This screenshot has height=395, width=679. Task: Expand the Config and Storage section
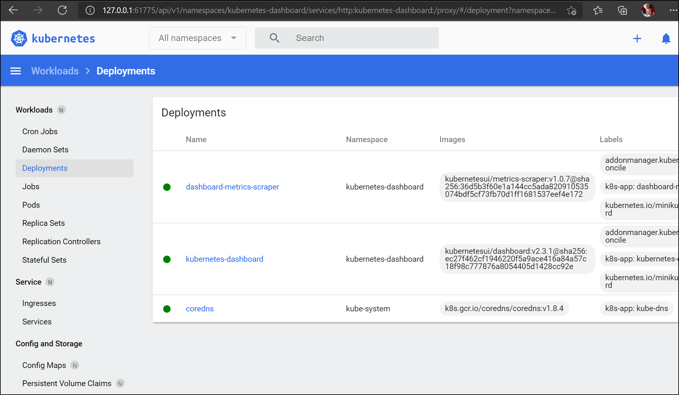[48, 343]
